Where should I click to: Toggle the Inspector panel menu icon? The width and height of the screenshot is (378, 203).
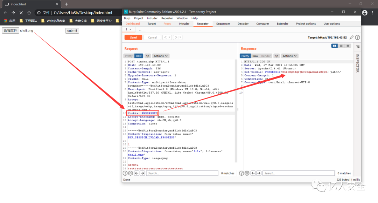[x=358, y=47]
